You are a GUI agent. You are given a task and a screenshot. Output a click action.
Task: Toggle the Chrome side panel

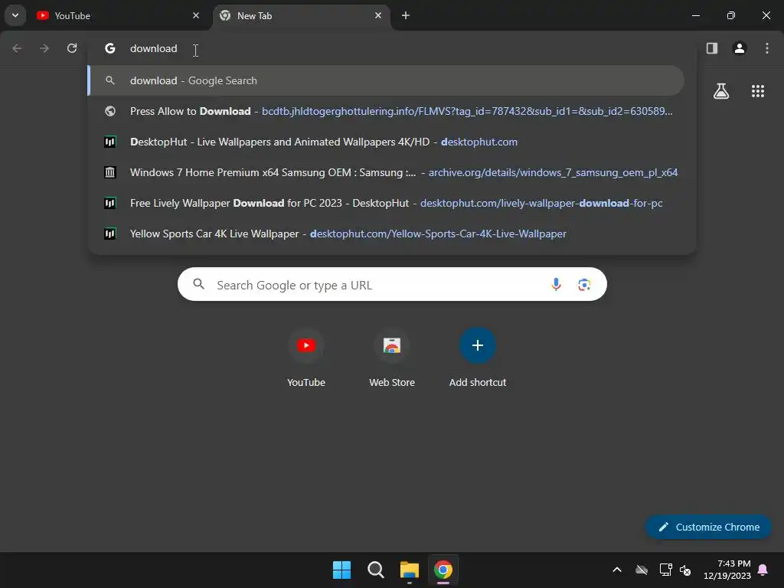712,48
